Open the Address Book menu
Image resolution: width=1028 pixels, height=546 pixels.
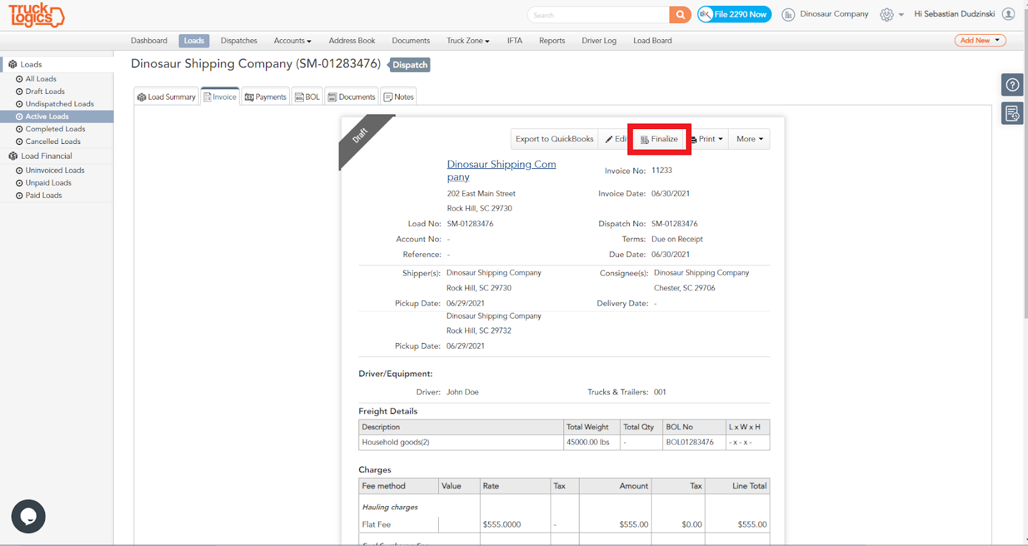pos(352,41)
